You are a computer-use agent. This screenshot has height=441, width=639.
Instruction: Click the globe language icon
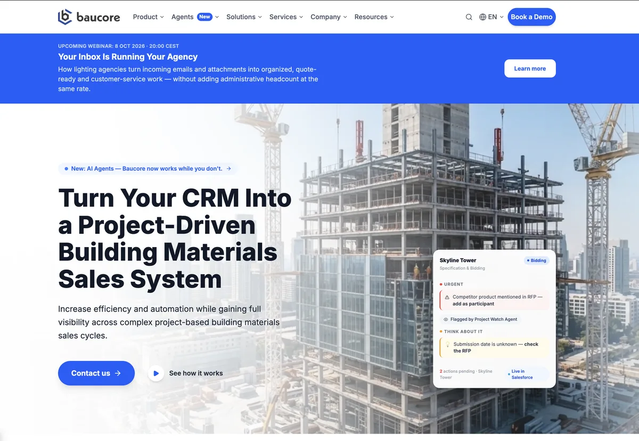(482, 17)
